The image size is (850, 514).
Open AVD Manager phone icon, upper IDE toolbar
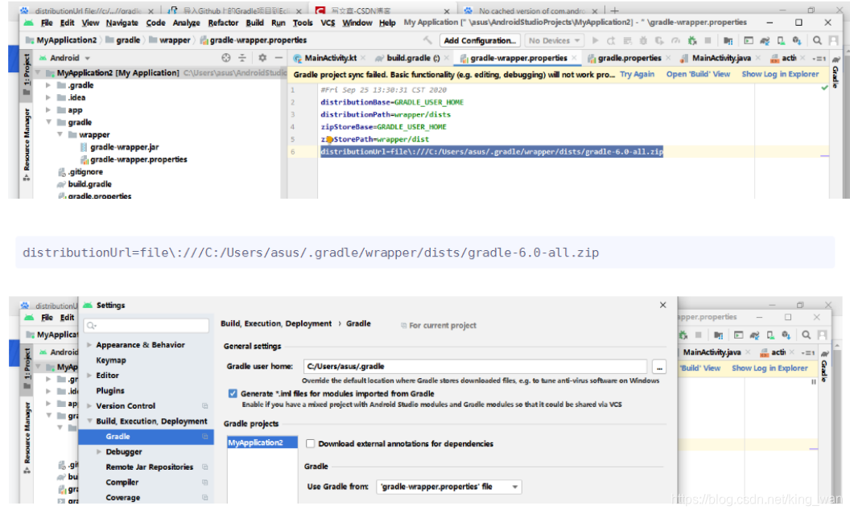pos(781,41)
